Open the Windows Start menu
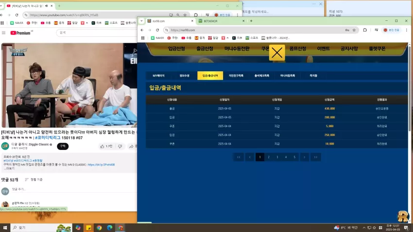The image size is (413, 232). click(5, 228)
